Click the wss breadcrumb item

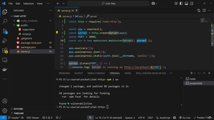pos(79,16)
